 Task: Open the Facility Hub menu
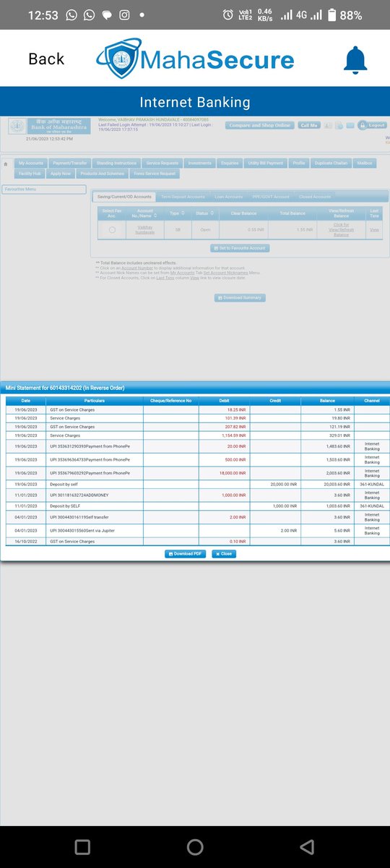pyautogui.click(x=30, y=174)
